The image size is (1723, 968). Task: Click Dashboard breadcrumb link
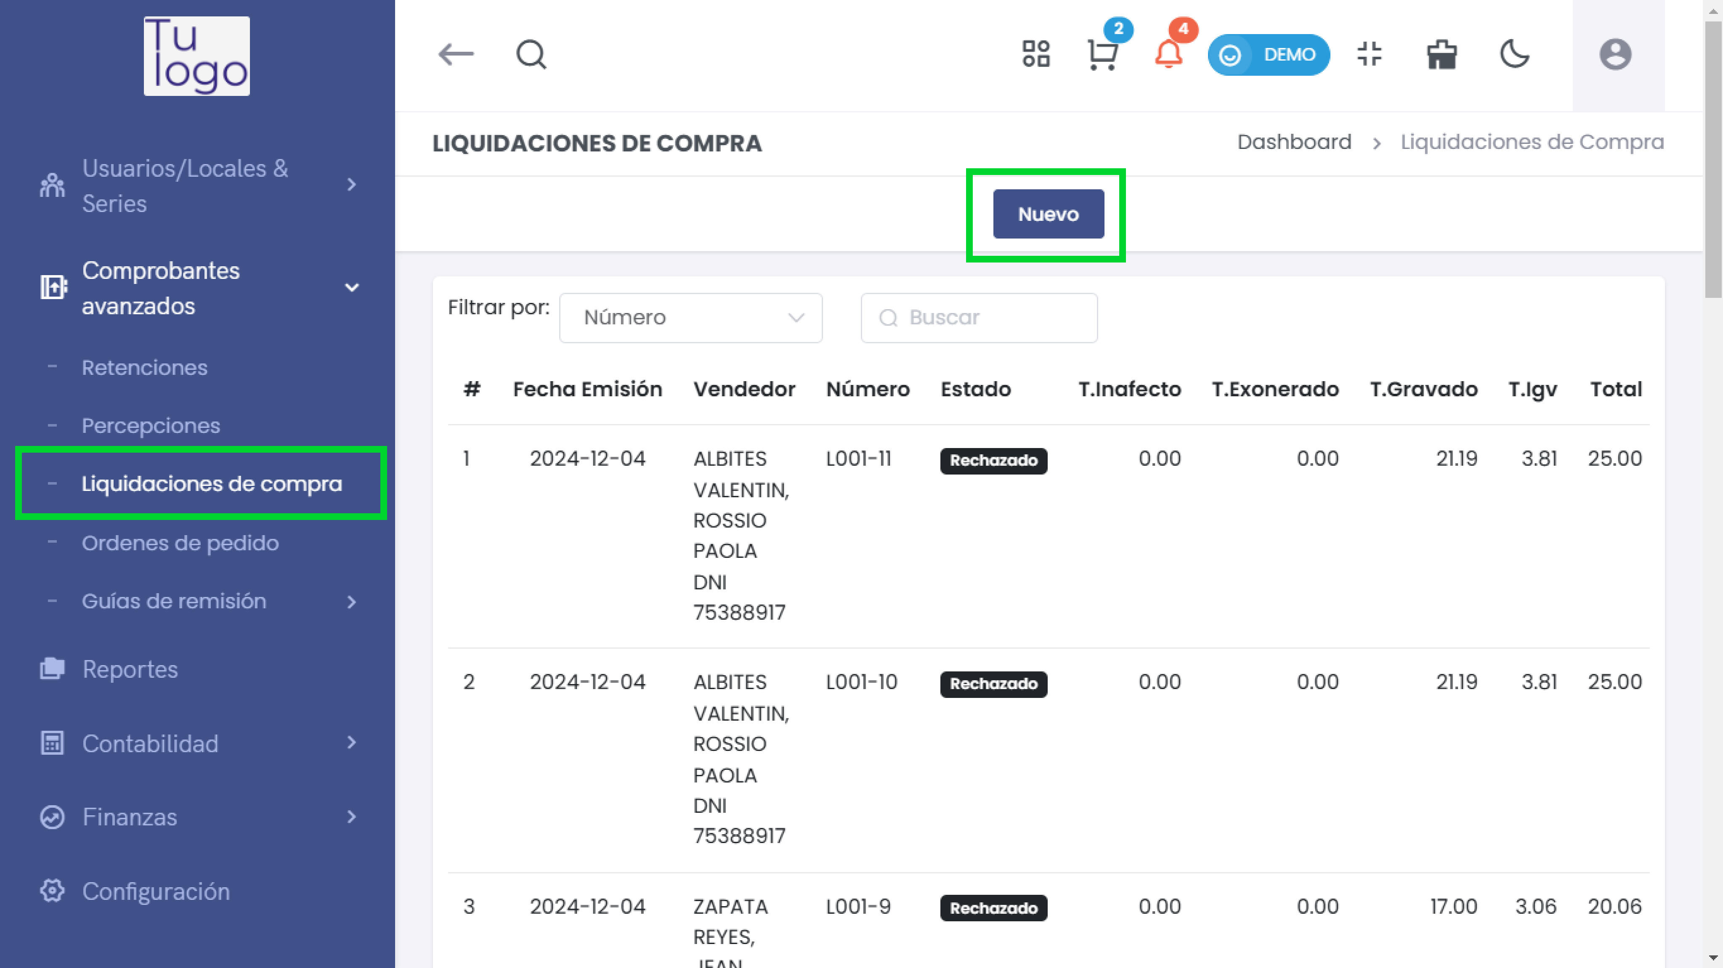tap(1293, 142)
